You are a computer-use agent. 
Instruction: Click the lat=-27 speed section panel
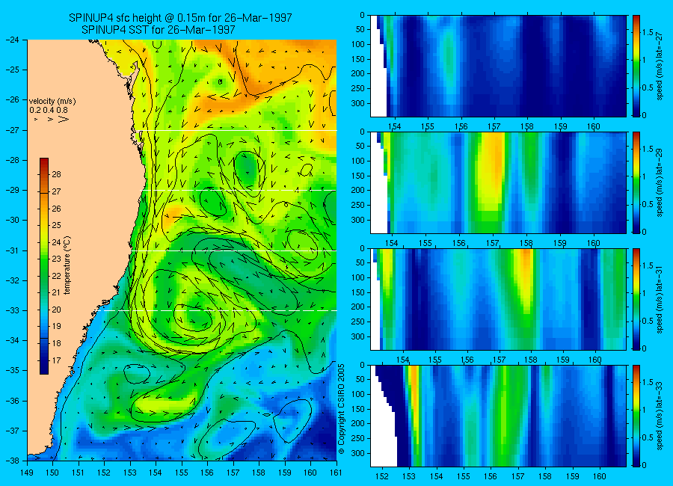point(498,66)
